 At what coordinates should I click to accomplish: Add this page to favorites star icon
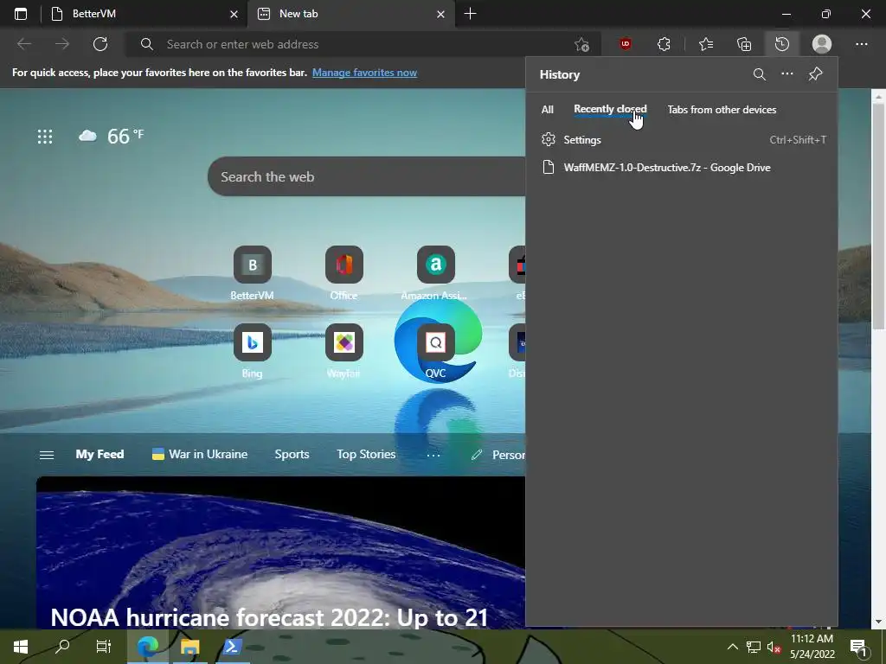581,44
